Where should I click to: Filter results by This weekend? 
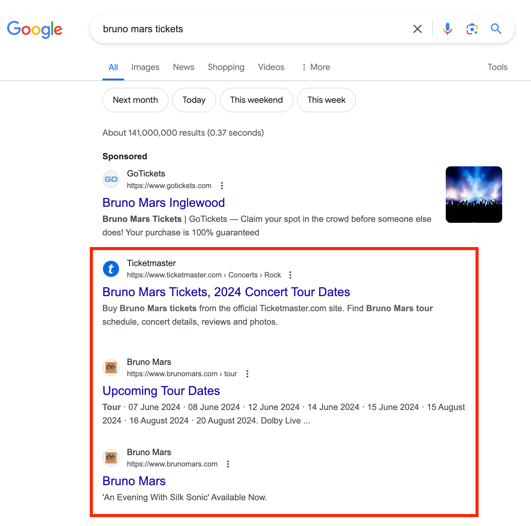click(257, 100)
